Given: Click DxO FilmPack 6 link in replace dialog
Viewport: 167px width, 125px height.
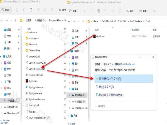Looking at the screenshot, I should [x=128, y=64].
